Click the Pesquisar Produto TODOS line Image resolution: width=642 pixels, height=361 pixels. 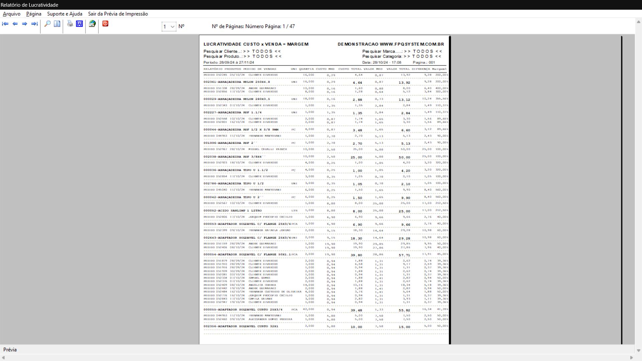click(243, 56)
